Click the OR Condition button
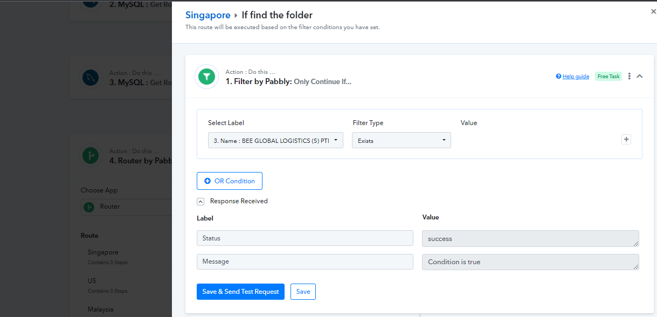The height and width of the screenshot is (317, 657). pos(230,181)
